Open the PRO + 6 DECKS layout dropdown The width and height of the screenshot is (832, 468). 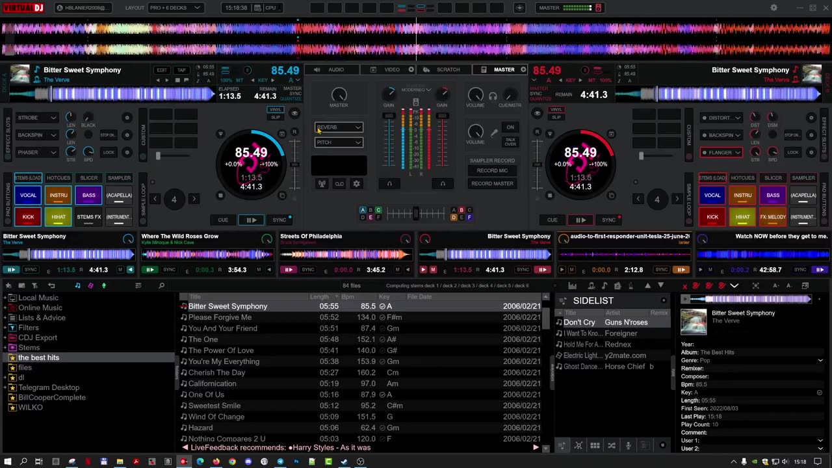pyautogui.click(x=175, y=8)
